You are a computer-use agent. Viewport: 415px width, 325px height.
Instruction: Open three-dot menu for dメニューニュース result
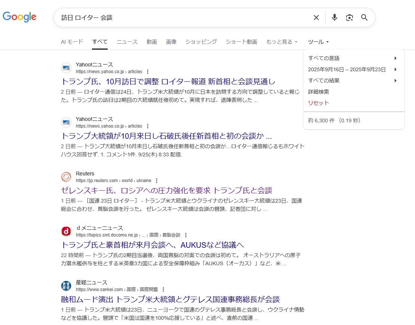(186, 235)
